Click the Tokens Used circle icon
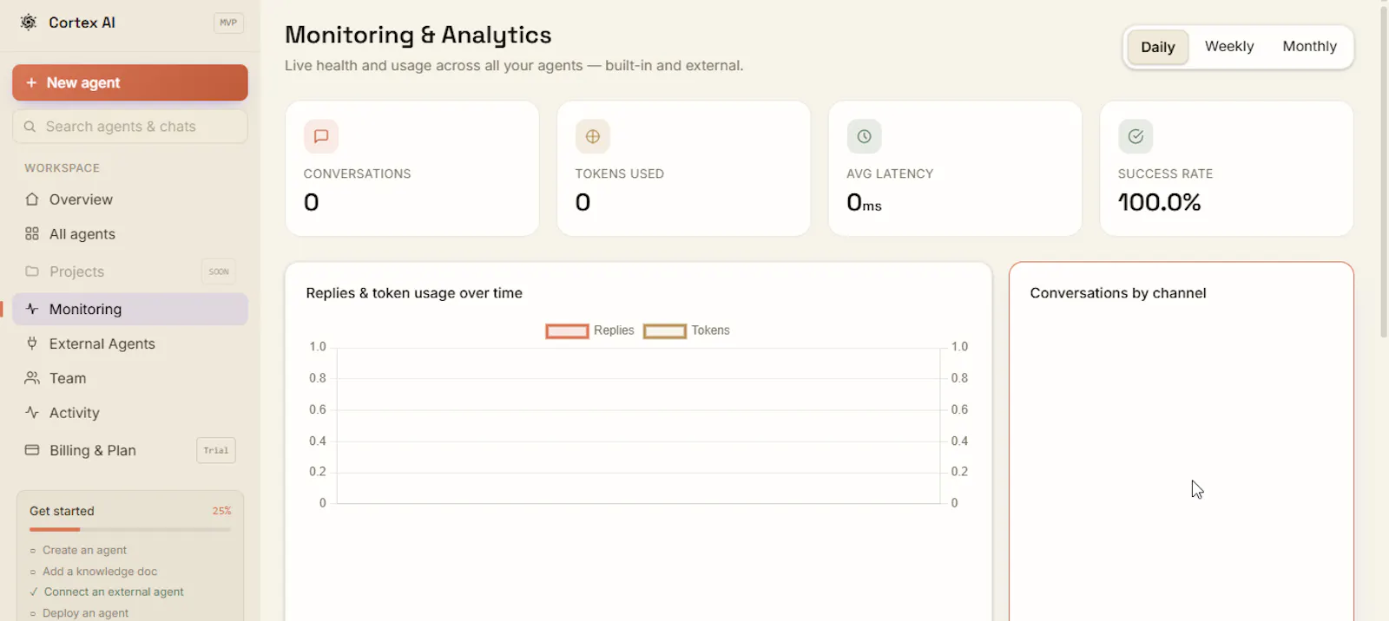Viewport: 1389px width, 621px height. [593, 136]
